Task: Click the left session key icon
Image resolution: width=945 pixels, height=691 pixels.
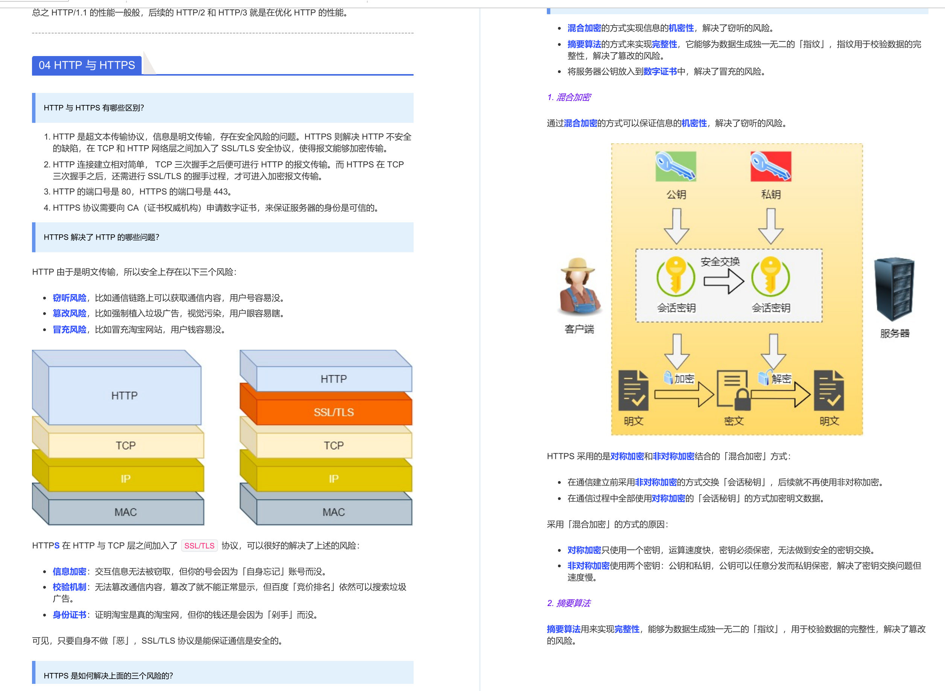Action: 676,276
